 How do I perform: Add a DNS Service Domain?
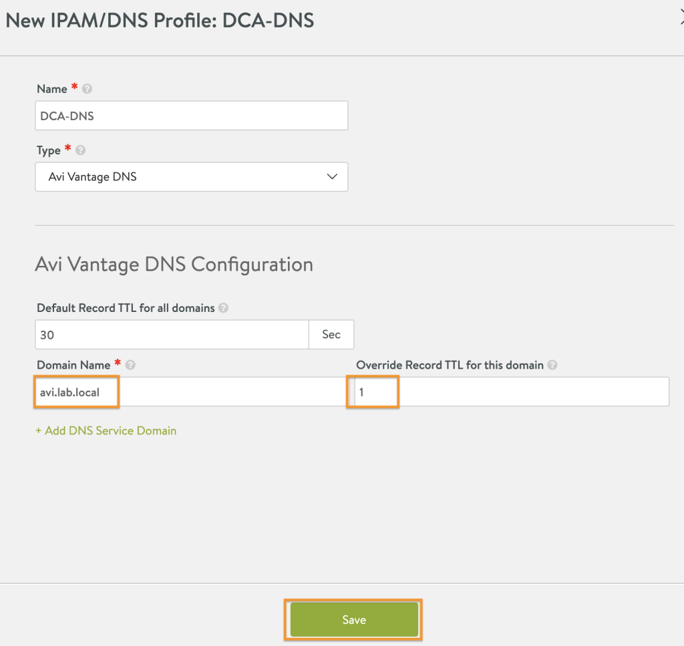tap(106, 430)
